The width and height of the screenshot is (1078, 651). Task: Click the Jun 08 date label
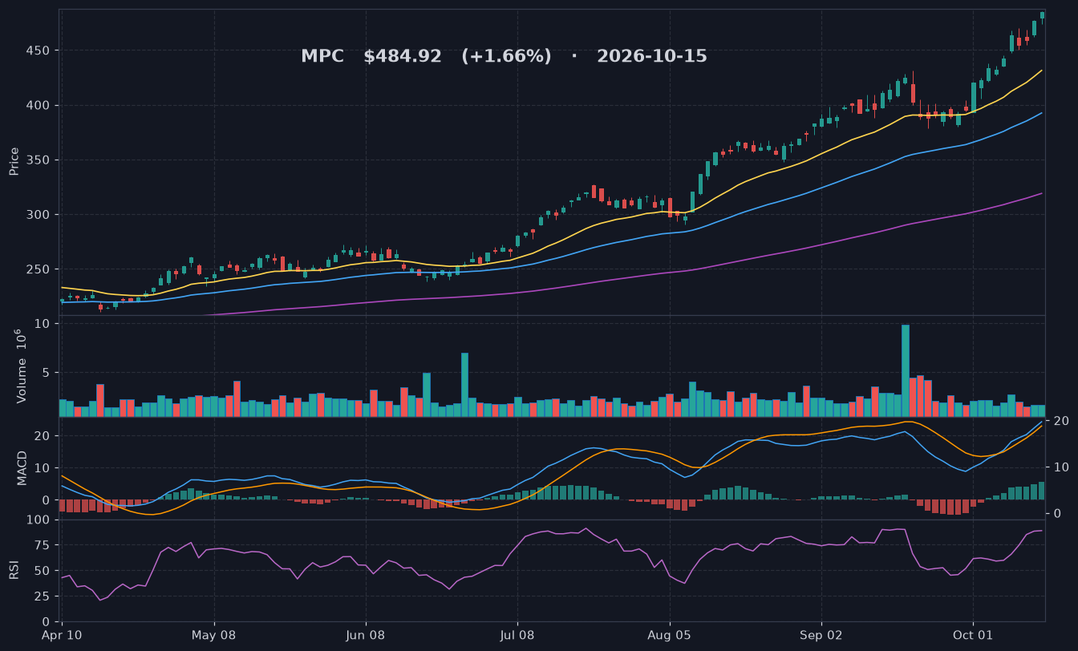point(366,636)
